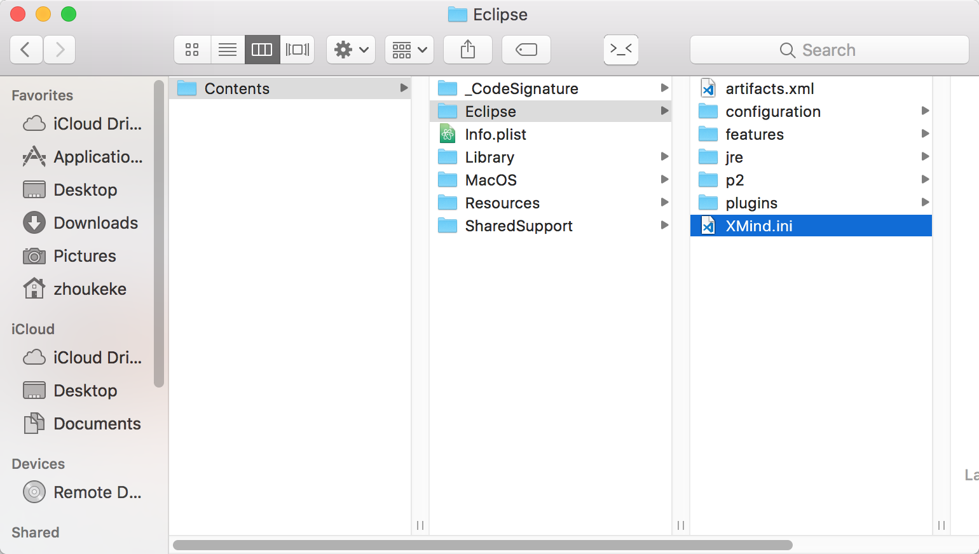Select the configuration folder

(811, 111)
